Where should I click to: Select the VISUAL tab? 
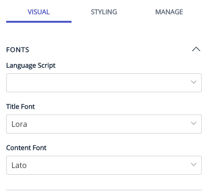tap(39, 12)
